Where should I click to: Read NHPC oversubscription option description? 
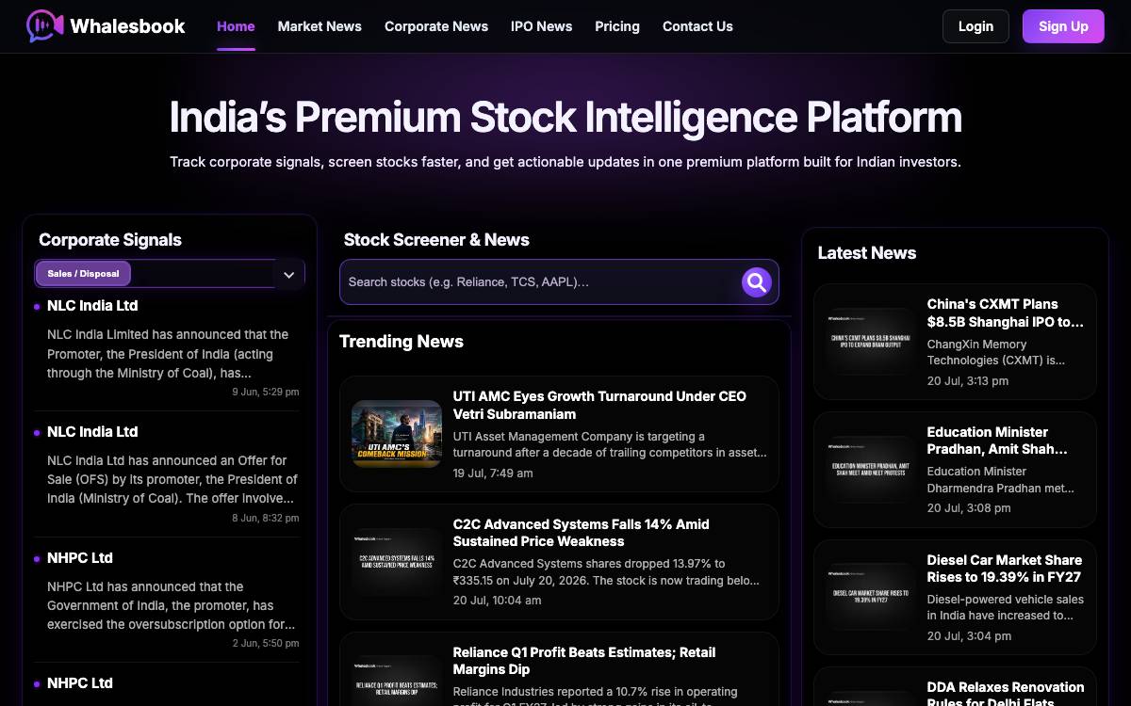[x=172, y=605]
